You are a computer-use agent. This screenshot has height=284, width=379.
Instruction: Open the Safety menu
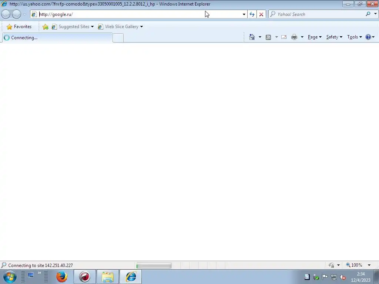click(334, 37)
